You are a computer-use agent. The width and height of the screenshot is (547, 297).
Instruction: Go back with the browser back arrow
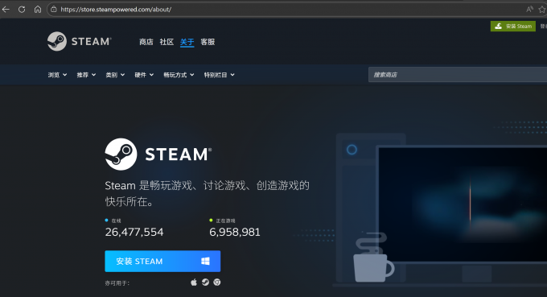(6, 10)
